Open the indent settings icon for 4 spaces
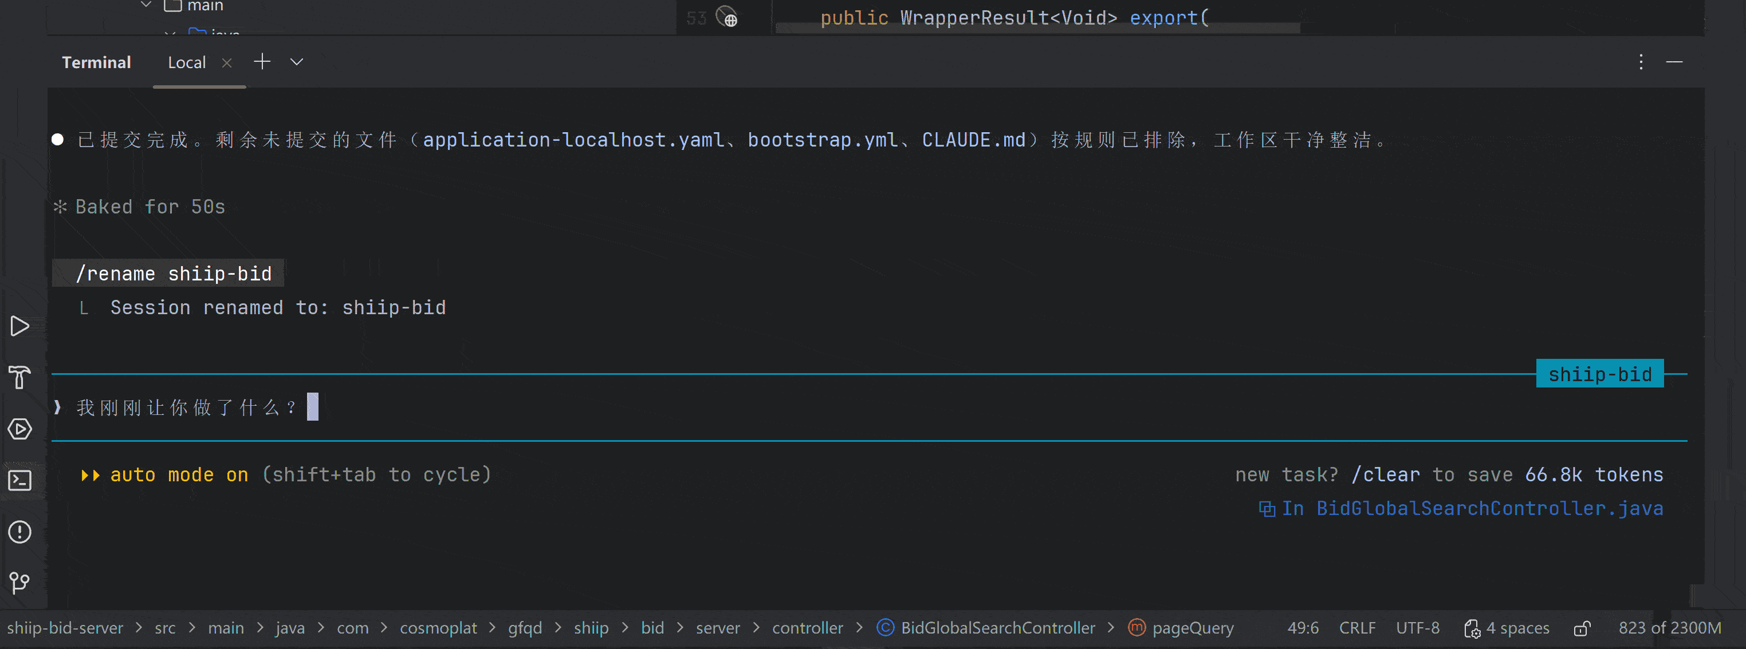Screen dimensions: 1746x649 1472,628
